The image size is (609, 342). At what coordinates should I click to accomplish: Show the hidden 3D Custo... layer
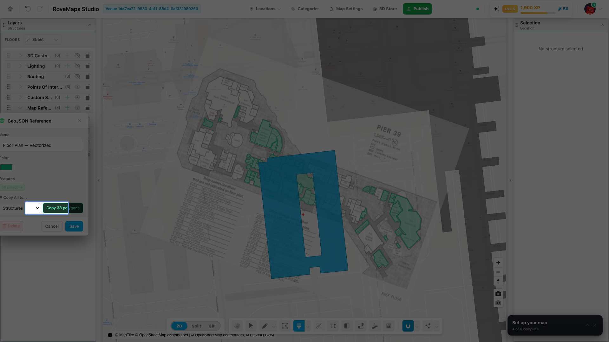[77, 55]
